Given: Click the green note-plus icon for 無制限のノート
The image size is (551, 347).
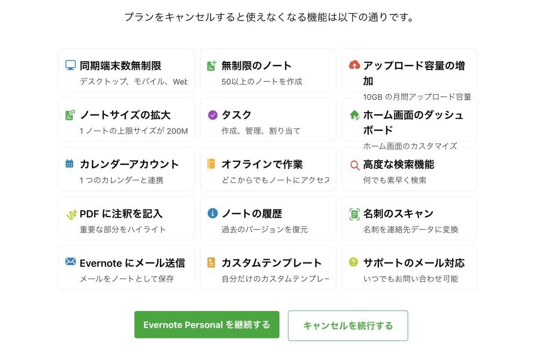Looking at the screenshot, I should coord(212,65).
